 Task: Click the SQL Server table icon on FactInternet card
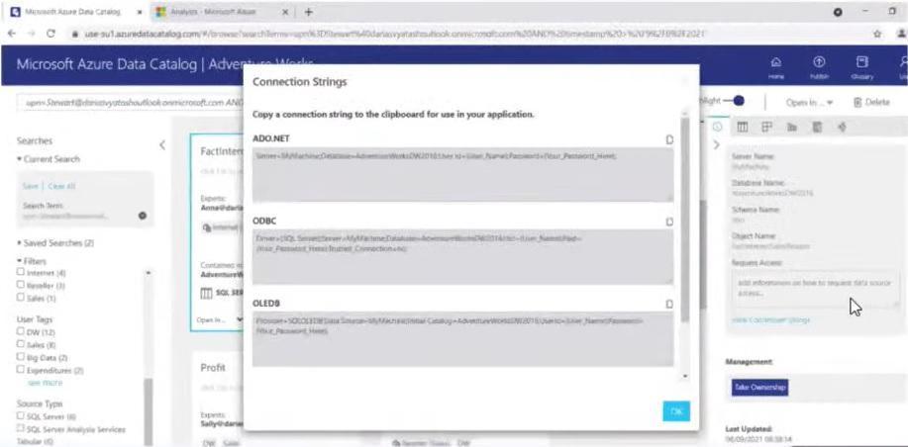(206, 293)
